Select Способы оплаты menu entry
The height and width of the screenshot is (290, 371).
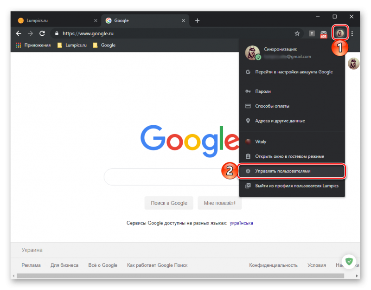pos(292,106)
